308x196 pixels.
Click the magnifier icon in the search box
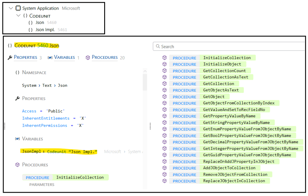tap(157, 46)
